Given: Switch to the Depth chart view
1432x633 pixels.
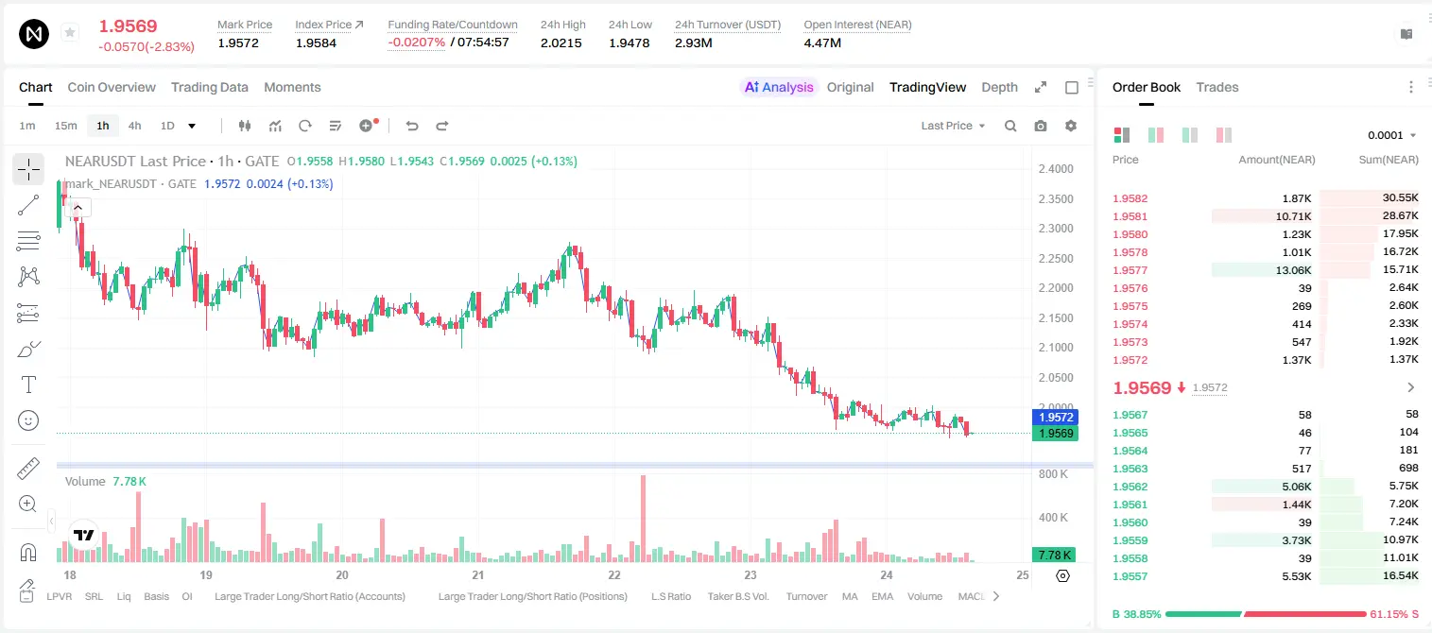Looking at the screenshot, I should click(999, 87).
